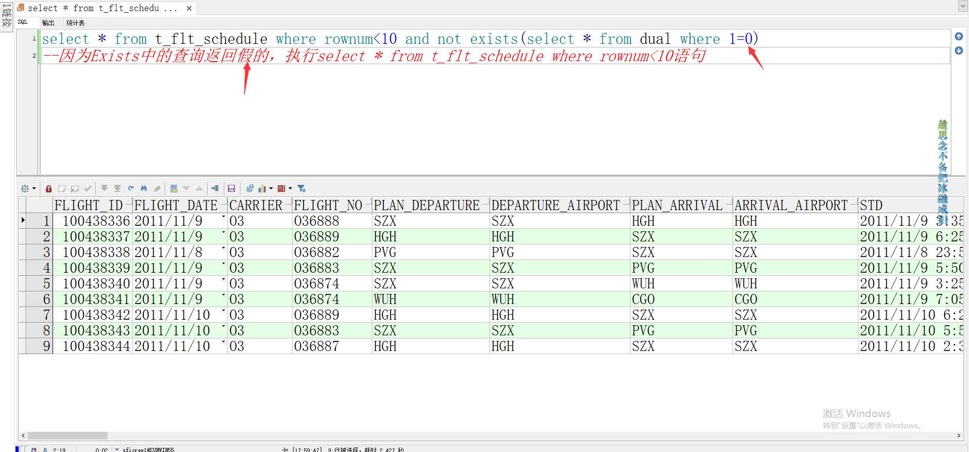
Task: Click the refresh query icon
Action: click(x=131, y=188)
